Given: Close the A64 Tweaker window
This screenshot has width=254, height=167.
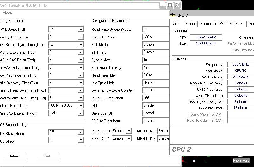Looking at the screenshot, I should [x=177, y=5].
